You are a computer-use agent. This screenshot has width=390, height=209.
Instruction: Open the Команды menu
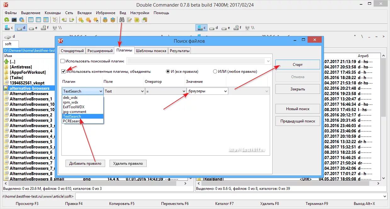pyautogui.click(x=53, y=13)
